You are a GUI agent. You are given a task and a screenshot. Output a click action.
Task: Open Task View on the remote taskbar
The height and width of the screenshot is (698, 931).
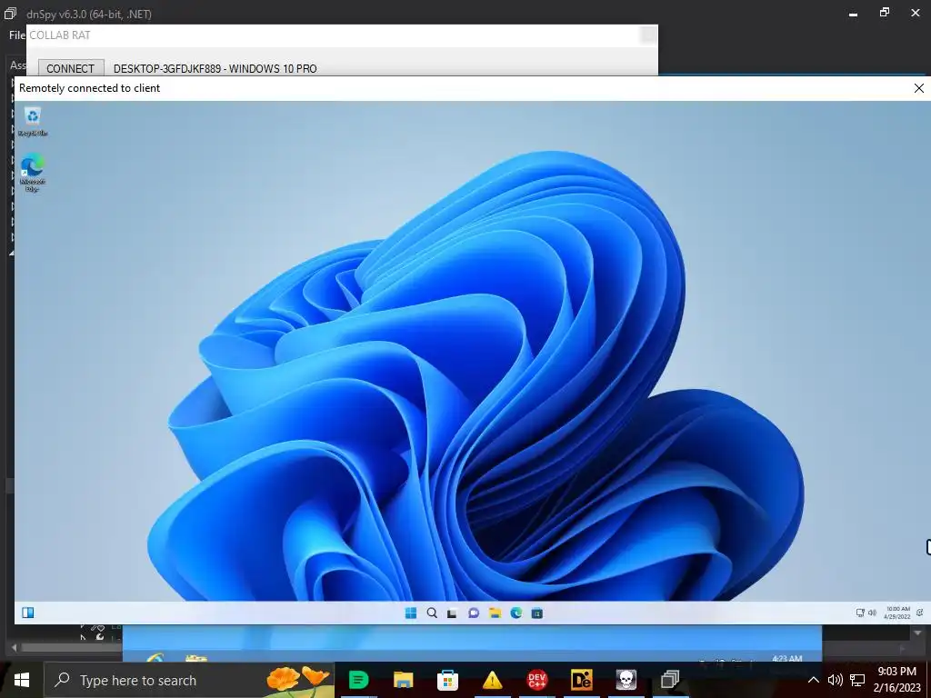tap(452, 613)
